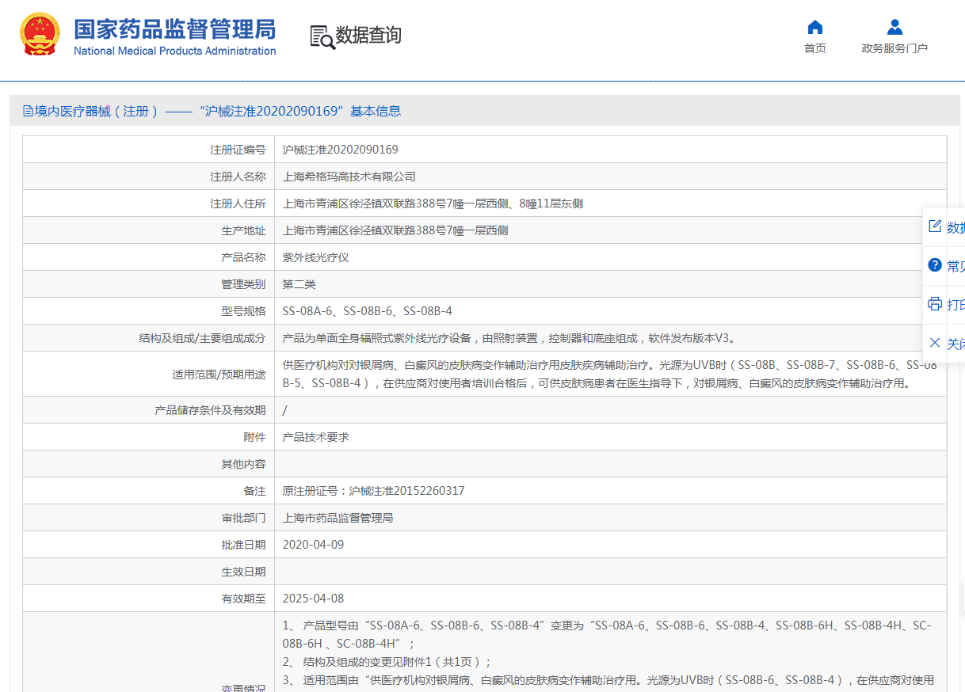Click 其他内容 label cell

coord(148,464)
